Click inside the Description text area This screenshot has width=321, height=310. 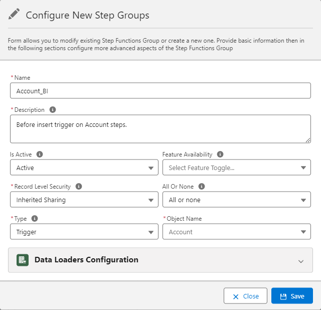(160, 129)
